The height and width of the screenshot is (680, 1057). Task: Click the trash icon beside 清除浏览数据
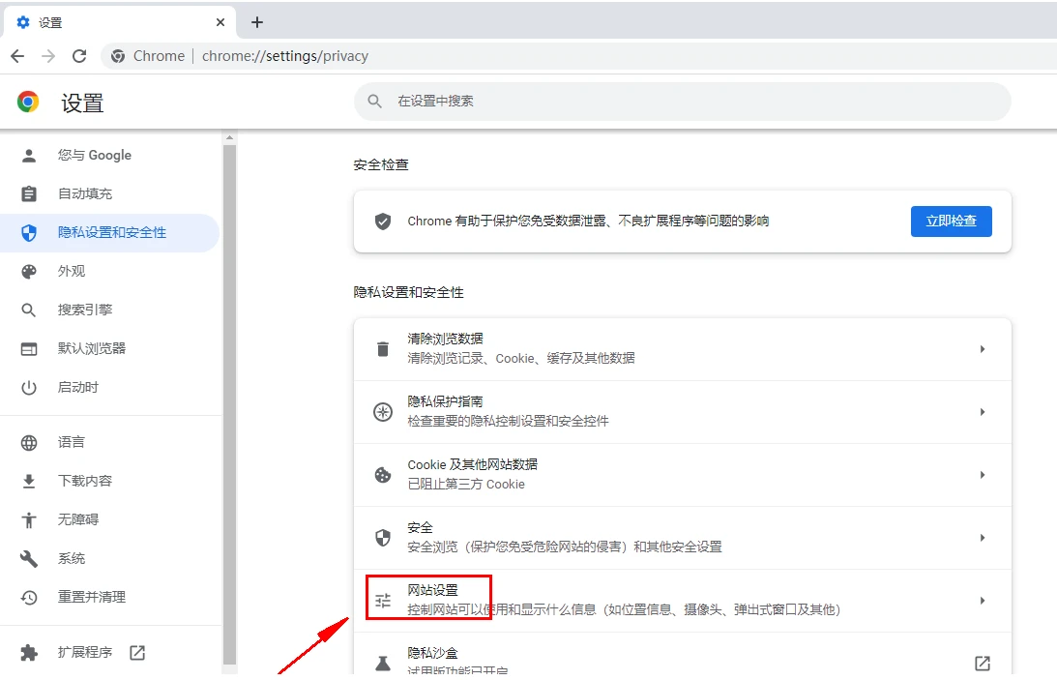pyautogui.click(x=382, y=348)
